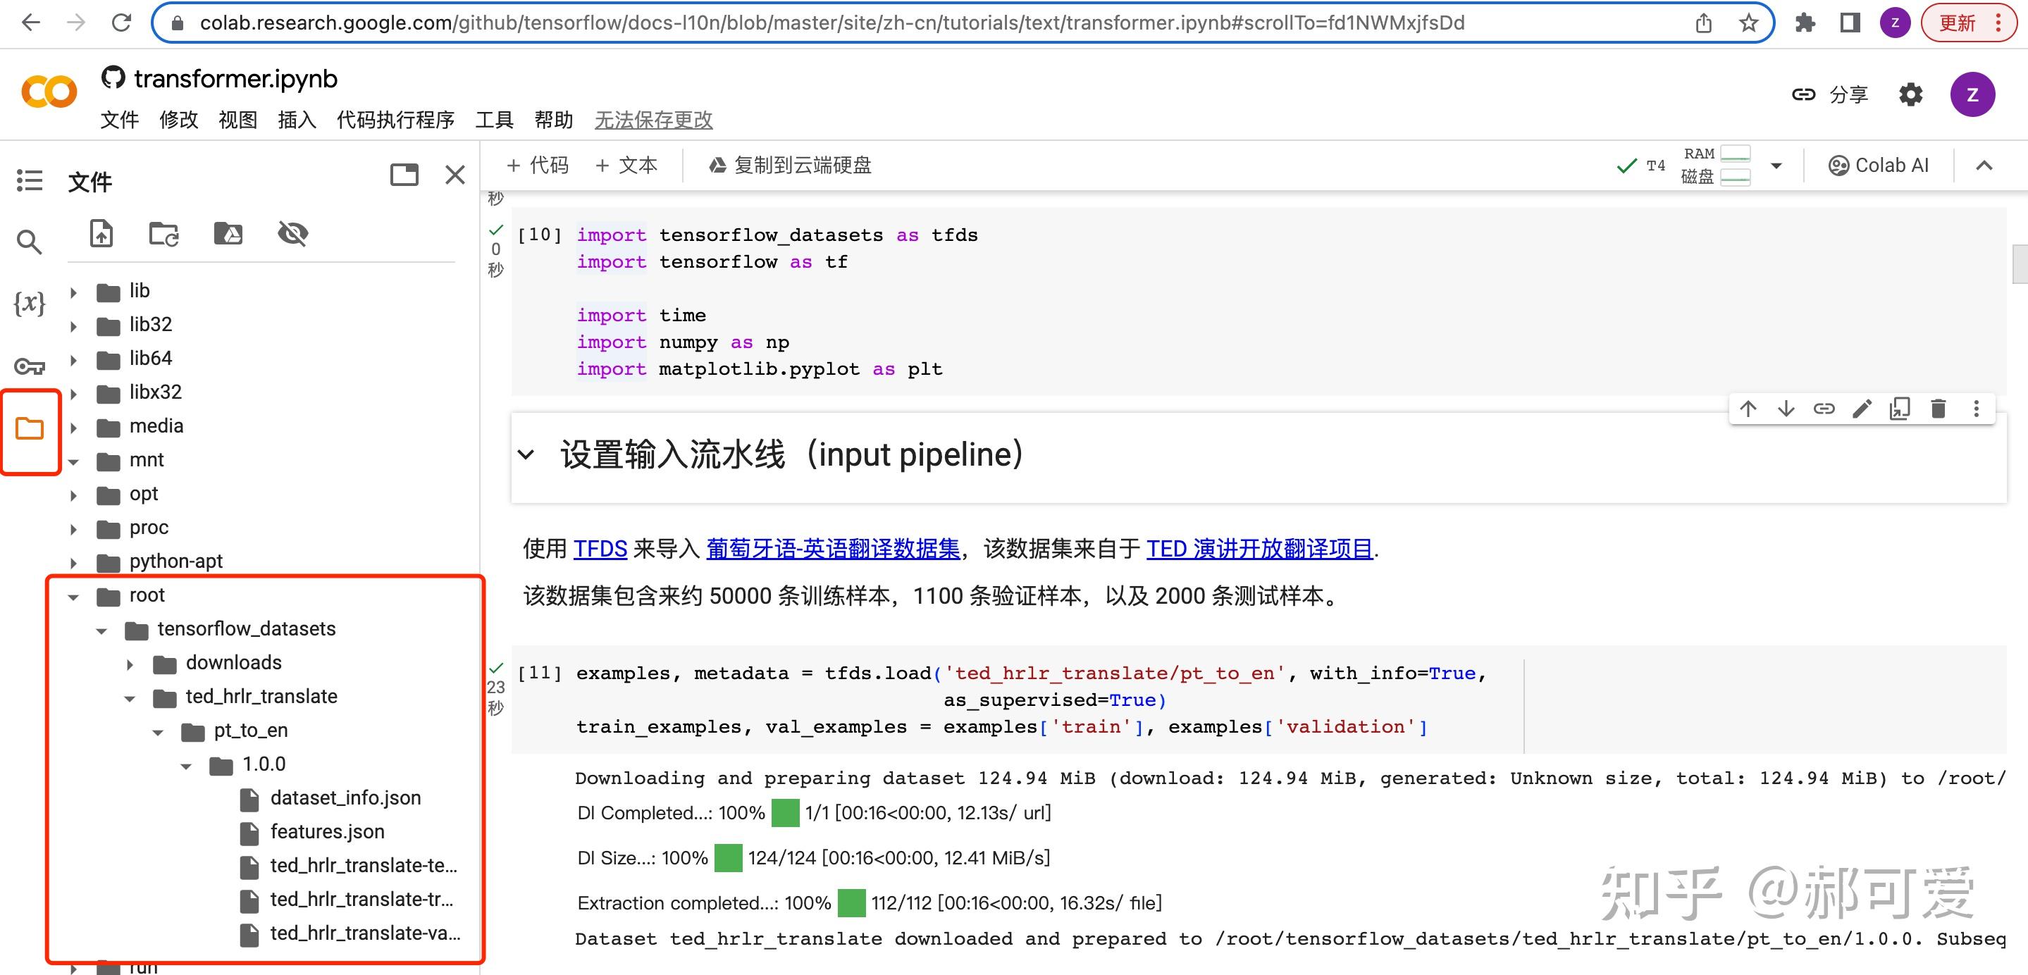The image size is (2028, 975).
Task: Toggle visibility of hidden files
Action: tap(292, 233)
